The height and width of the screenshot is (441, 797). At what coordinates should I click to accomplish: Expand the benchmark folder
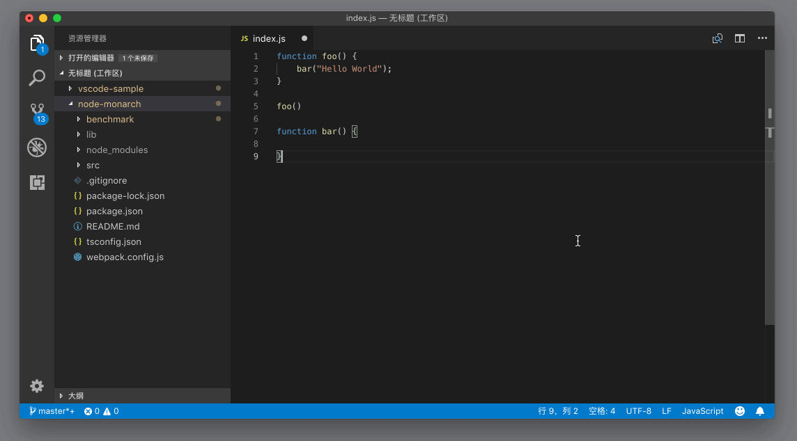pos(109,119)
